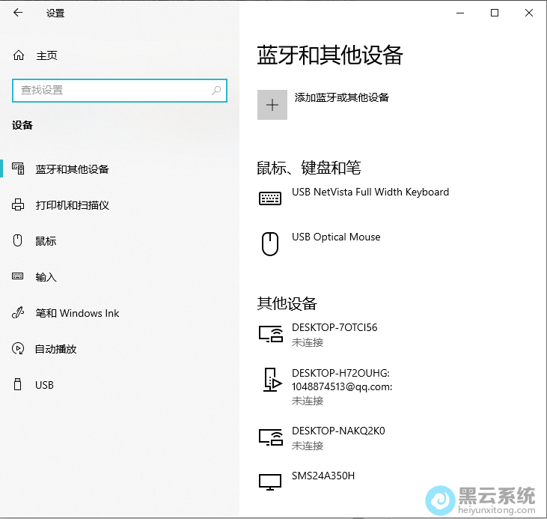The width and height of the screenshot is (547, 519).
Task: Click the USB Optical Mouse icon
Action: tap(269, 243)
